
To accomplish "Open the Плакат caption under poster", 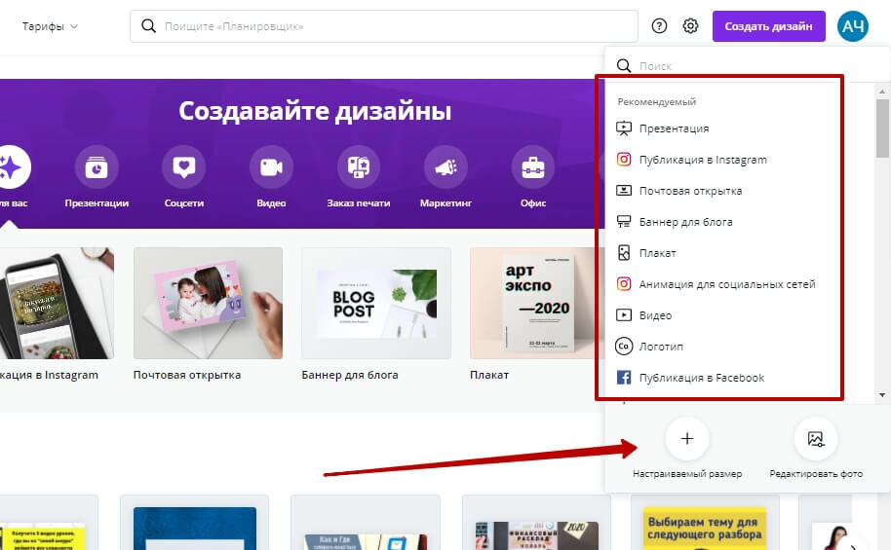I will coord(489,375).
